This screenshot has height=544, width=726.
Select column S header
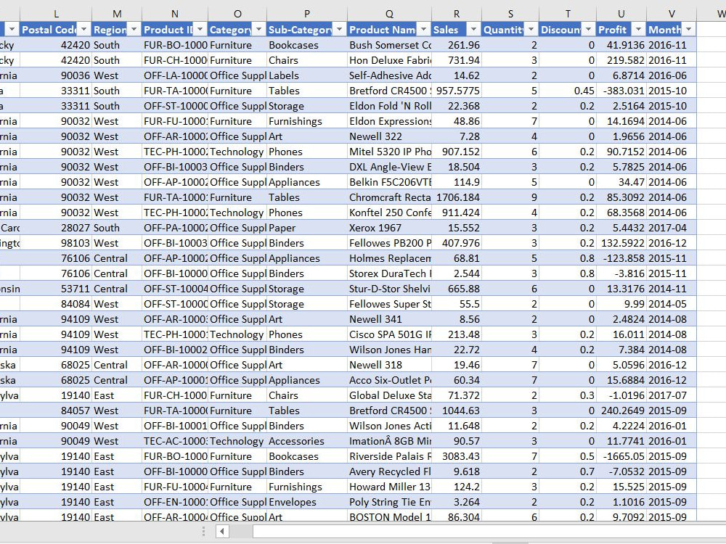[x=510, y=14]
